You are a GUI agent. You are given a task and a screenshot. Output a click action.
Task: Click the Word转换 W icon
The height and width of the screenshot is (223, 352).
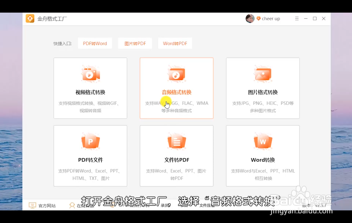pos(263,142)
